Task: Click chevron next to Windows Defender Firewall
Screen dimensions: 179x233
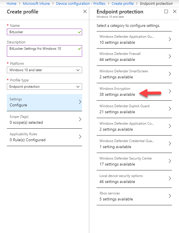Action: click(x=170, y=56)
